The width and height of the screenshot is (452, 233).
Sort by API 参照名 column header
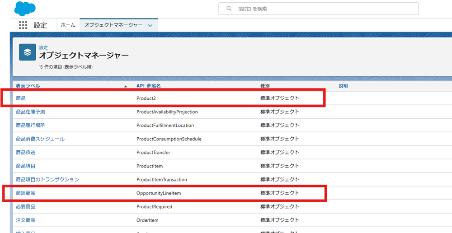click(148, 86)
